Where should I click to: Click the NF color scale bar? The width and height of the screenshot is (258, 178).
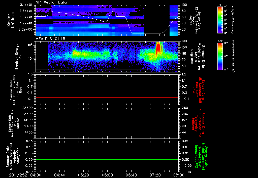[x=220, y=20]
